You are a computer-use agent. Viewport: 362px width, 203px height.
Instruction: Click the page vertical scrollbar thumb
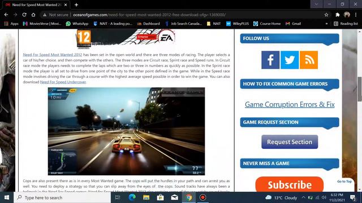click(360, 89)
